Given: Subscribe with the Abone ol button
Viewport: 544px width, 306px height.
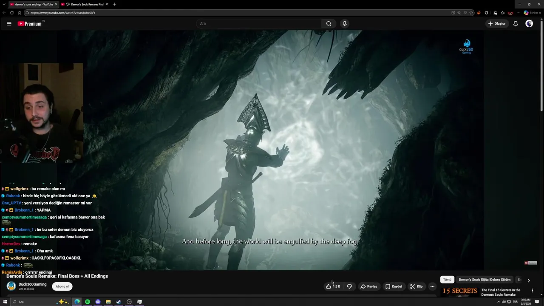Looking at the screenshot, I should (x=62, y=286).
